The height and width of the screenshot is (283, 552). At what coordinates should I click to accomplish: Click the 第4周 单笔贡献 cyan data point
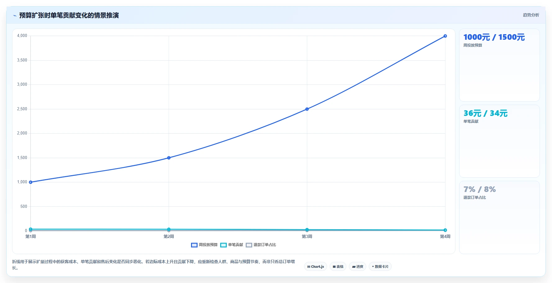click(445, 230)
